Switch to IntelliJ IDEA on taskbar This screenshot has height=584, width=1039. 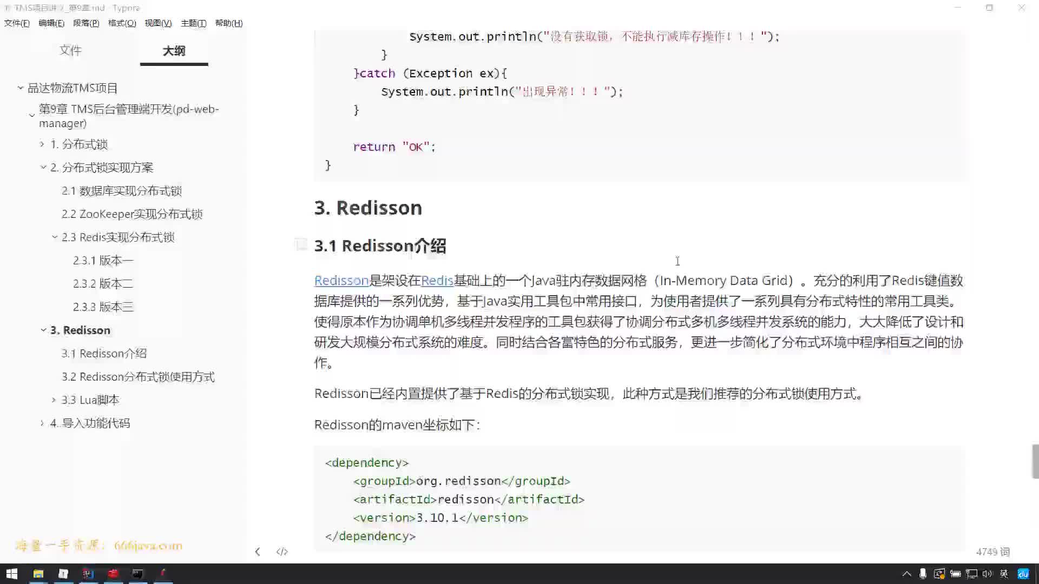88,574
